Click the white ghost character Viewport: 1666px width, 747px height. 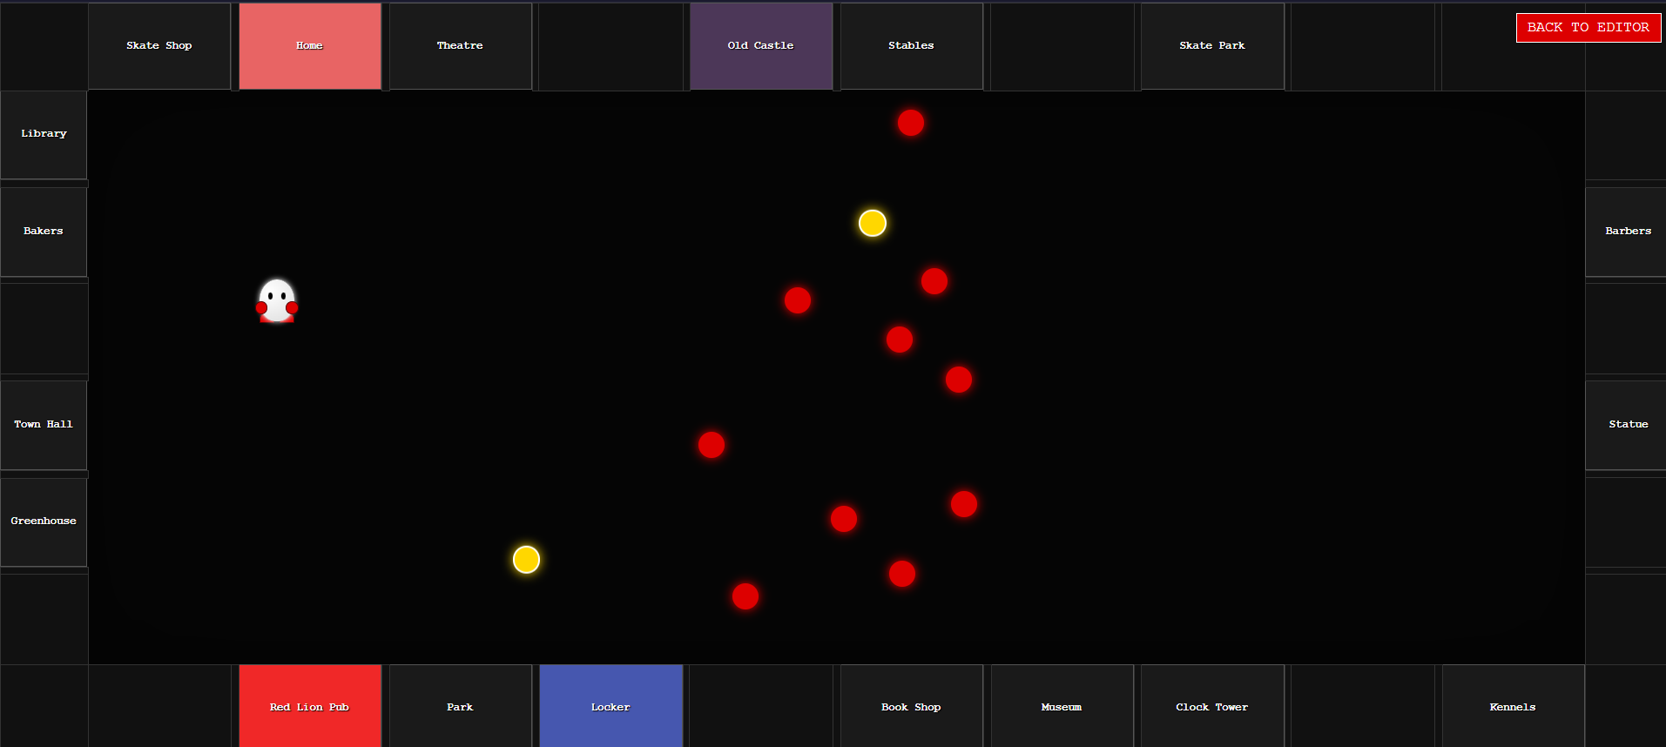(277, 301)
